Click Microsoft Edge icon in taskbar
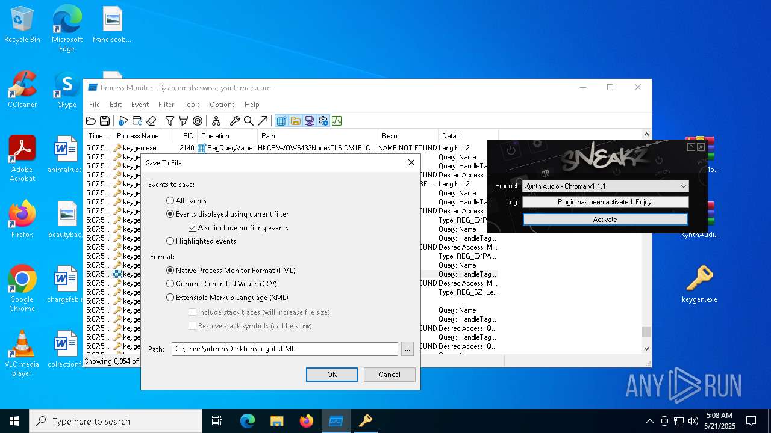771x433 pixels. [248, 421]
